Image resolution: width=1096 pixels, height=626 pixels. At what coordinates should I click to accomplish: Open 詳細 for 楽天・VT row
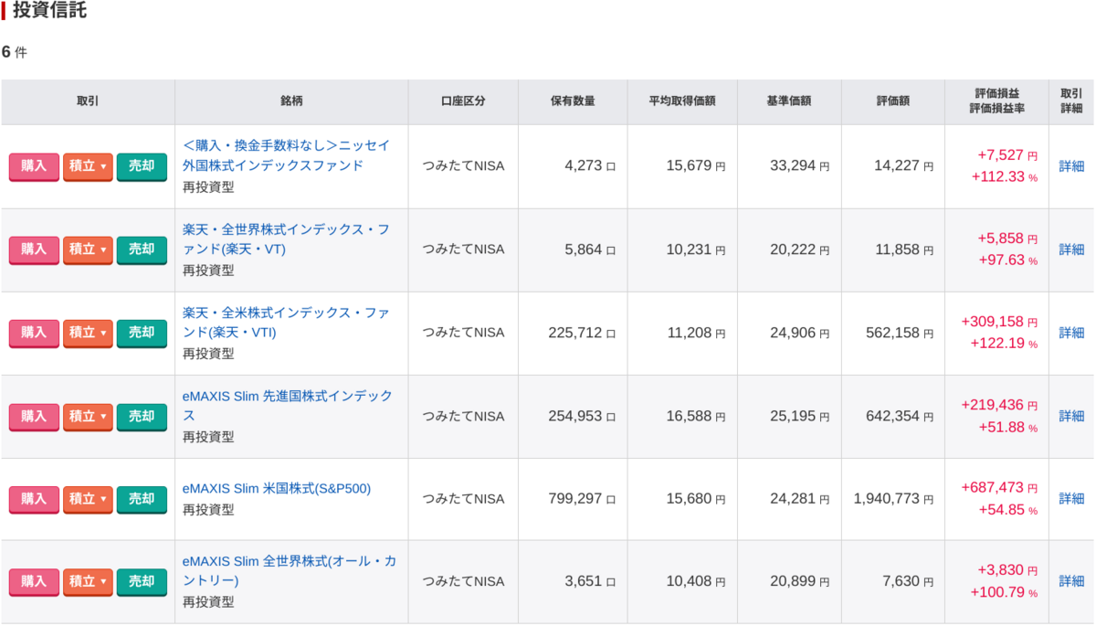[1071, 249]
